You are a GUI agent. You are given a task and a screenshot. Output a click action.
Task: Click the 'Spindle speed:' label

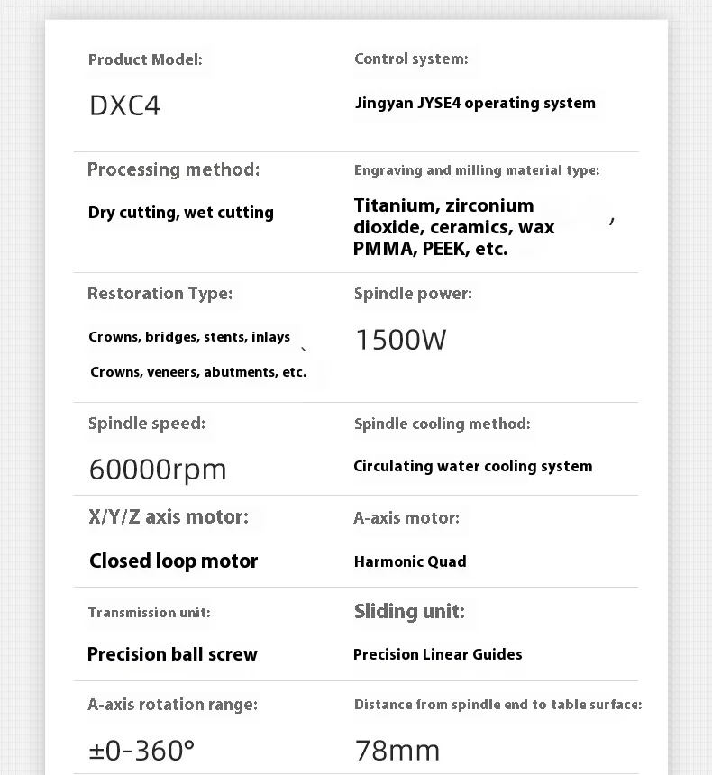[147, 423]
